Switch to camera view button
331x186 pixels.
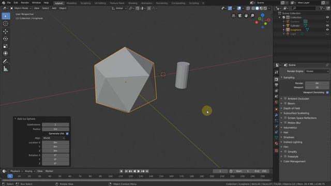click(240, 16)
